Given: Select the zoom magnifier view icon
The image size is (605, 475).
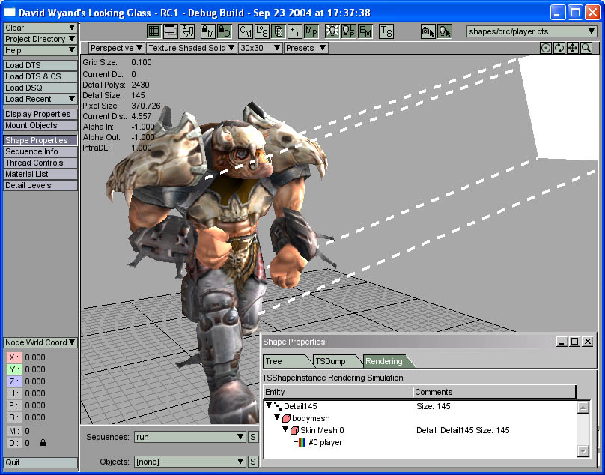Looking at the screenshot, I should (586, 48).
